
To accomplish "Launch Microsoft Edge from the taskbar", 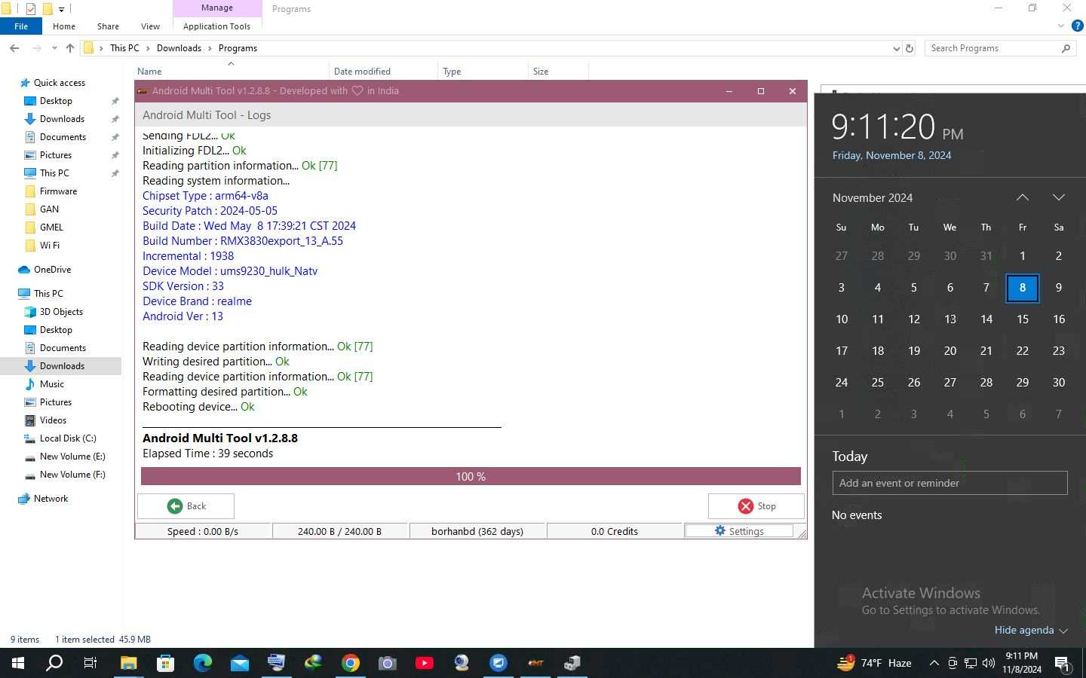I will tap(202, 663).
